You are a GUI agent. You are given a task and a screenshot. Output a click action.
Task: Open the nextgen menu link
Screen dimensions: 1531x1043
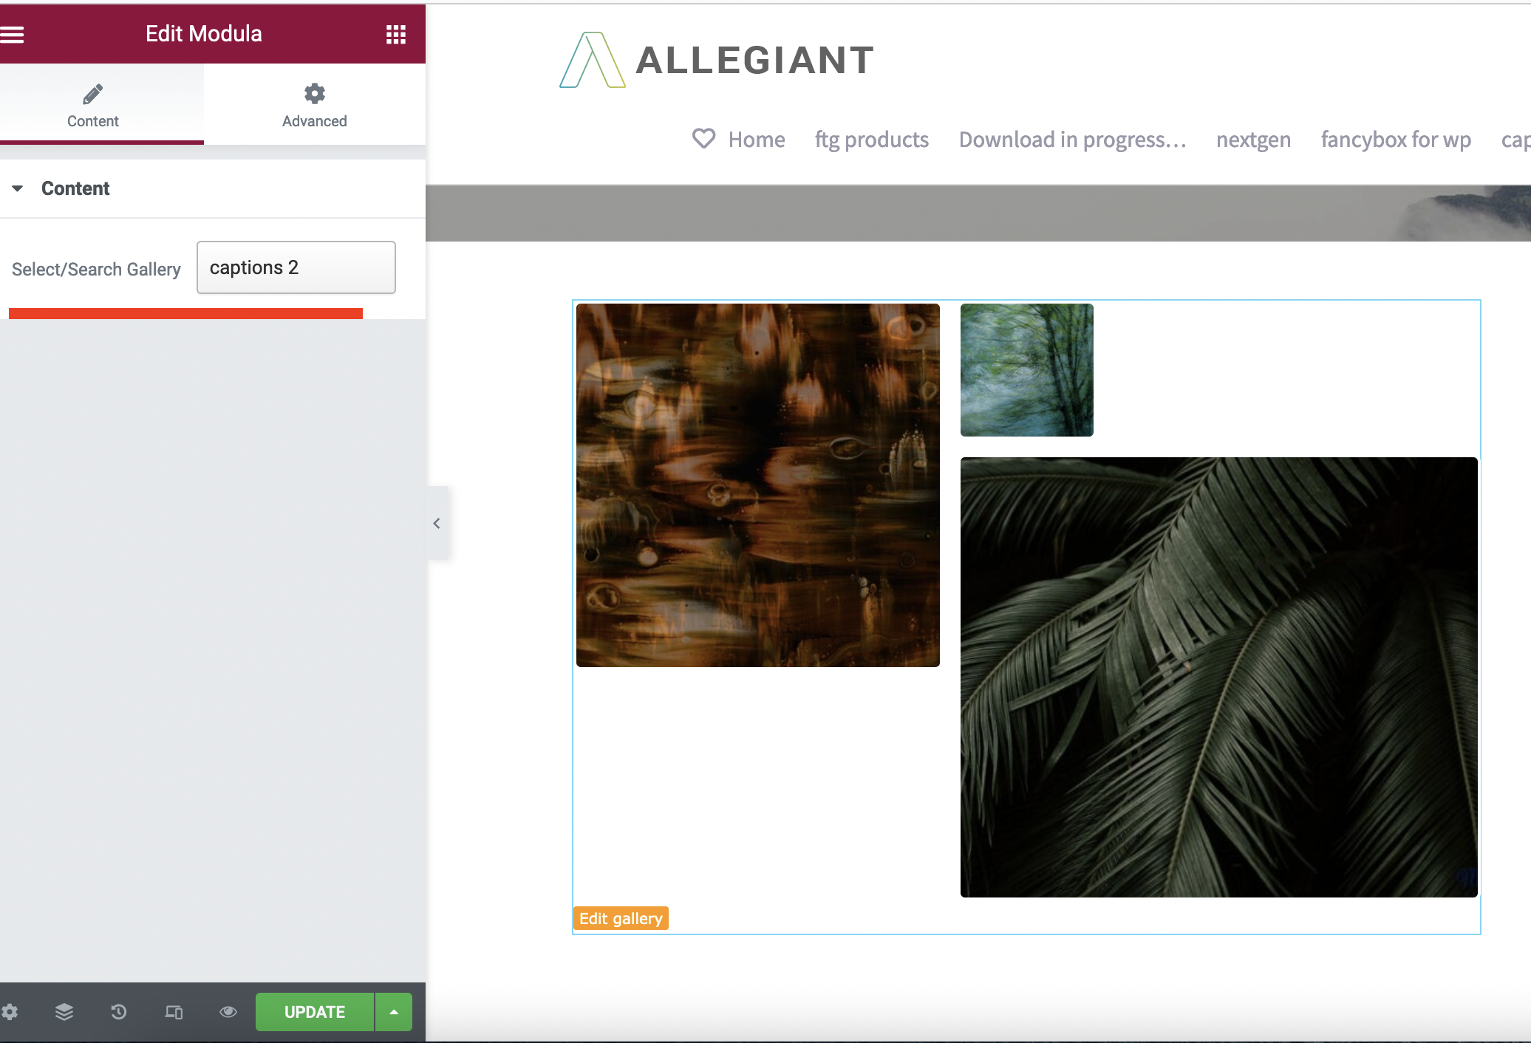coord(1253,140)
